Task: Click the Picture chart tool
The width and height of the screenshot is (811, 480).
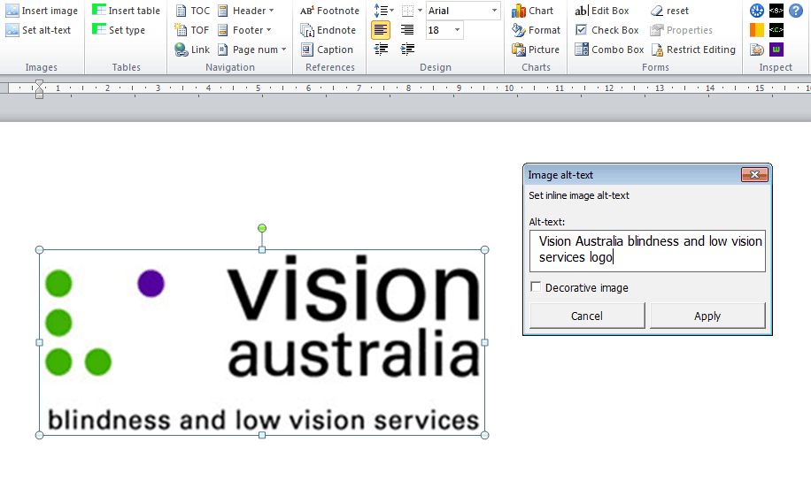Action: 536,50
